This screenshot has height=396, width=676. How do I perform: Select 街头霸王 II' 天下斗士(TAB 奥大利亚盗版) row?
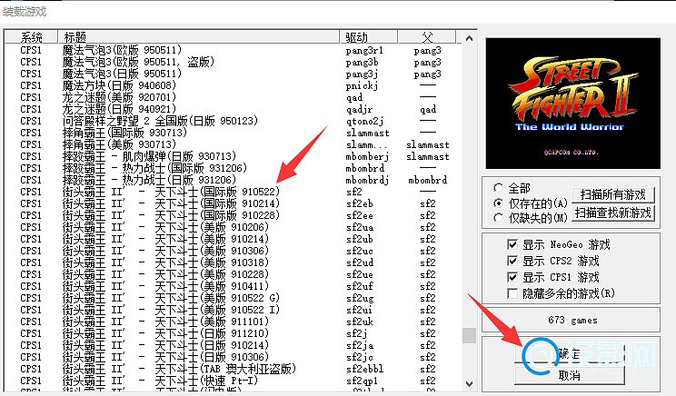[233, 369]
